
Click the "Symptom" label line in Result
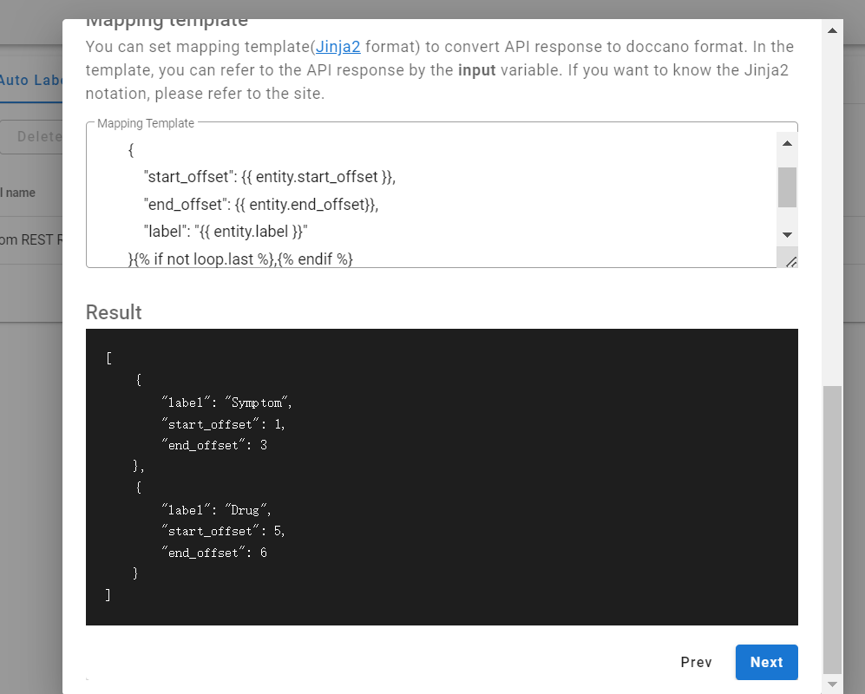226,403
